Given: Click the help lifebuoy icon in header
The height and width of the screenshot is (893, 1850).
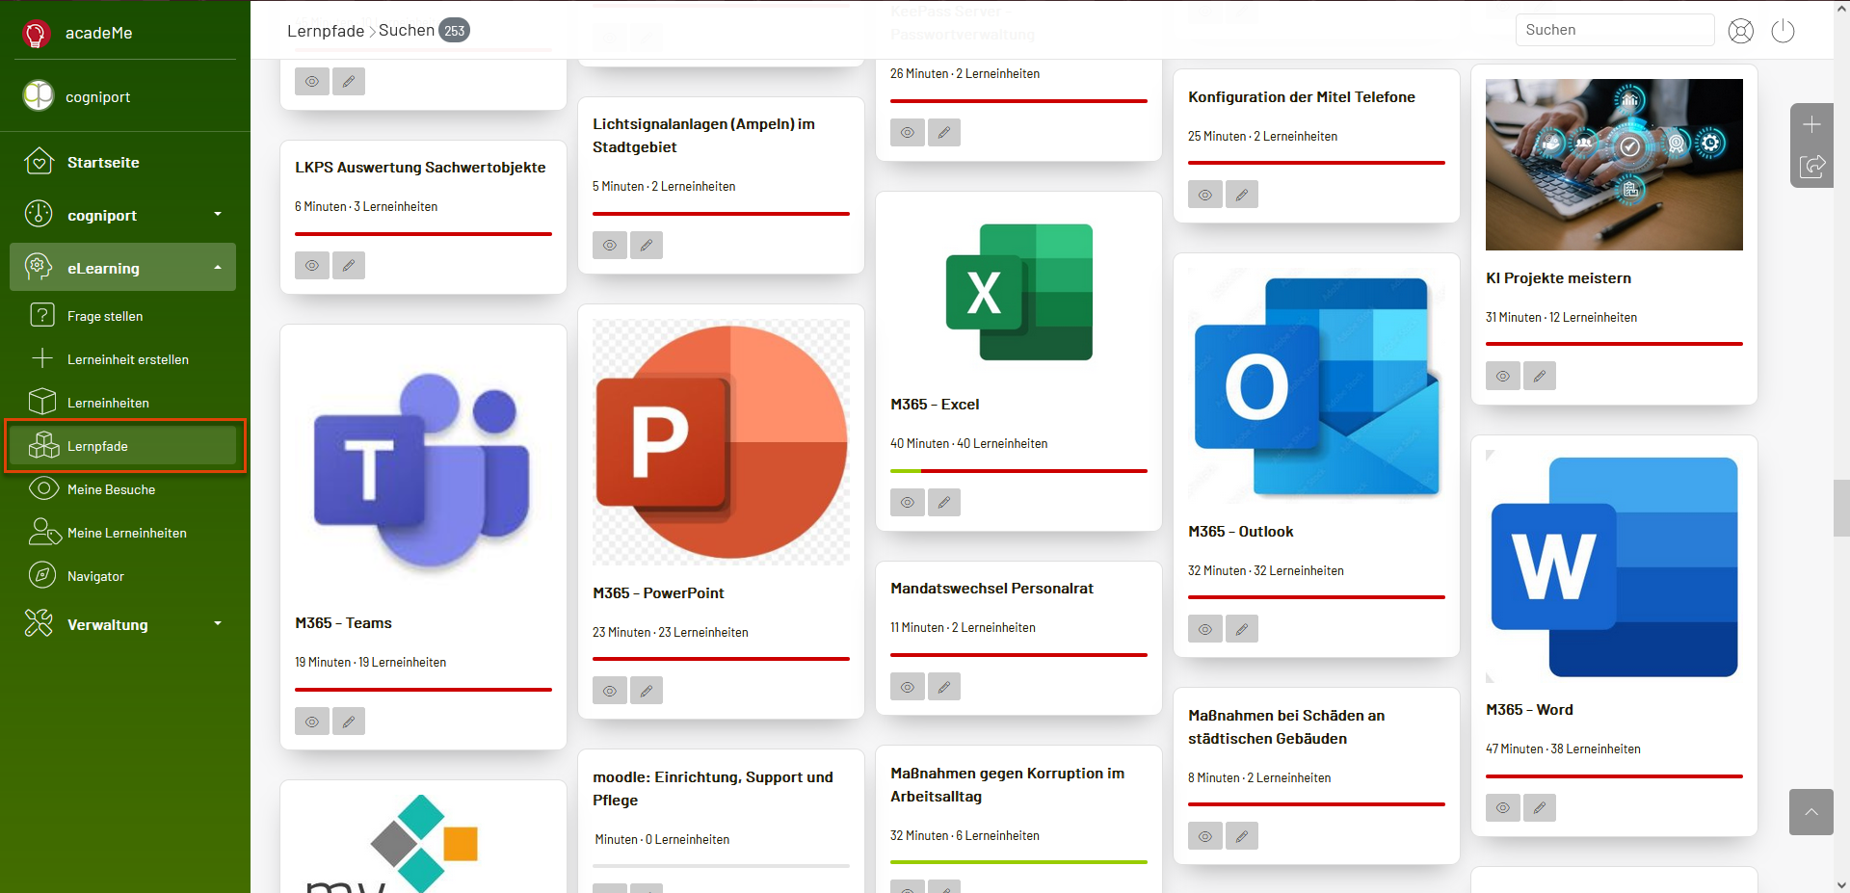Looking at the screenshot, I should (x=1741, y=31).
